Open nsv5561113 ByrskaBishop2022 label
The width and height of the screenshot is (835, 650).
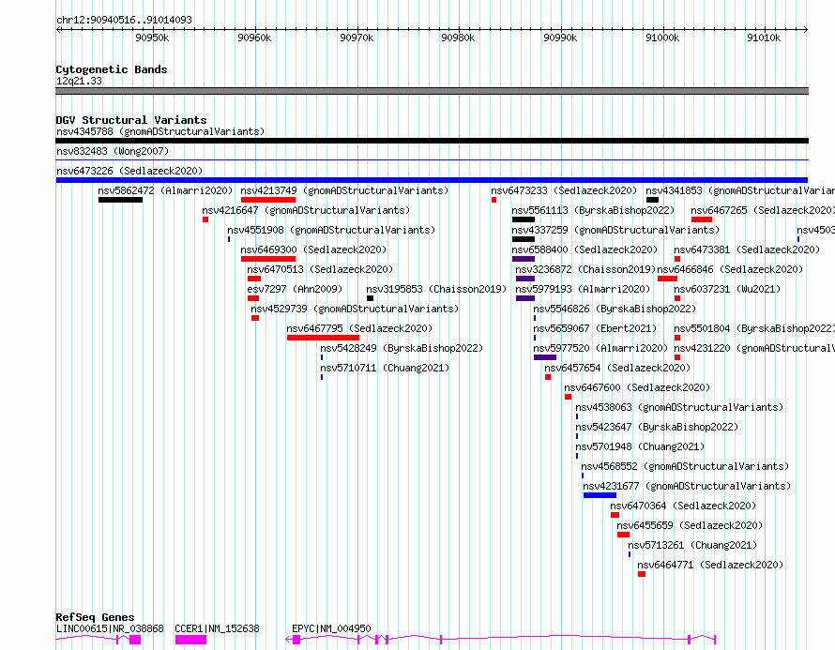(x=593, y=210)
